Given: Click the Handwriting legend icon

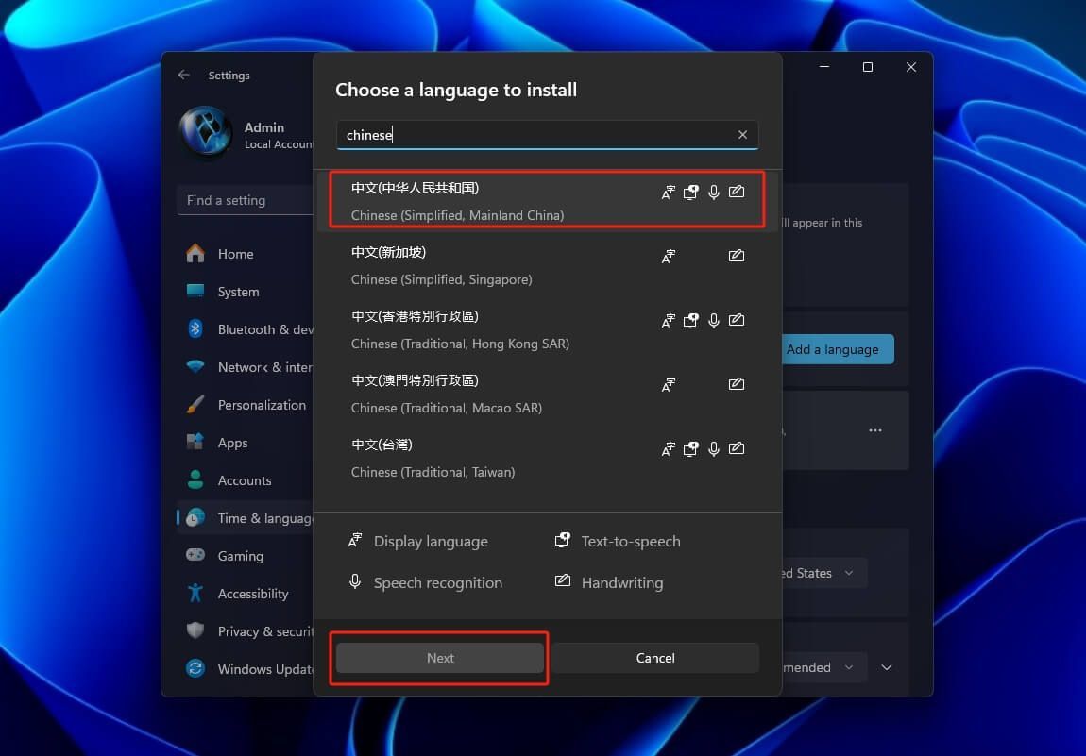Looking at the screenshot, I should pos(563,580).
